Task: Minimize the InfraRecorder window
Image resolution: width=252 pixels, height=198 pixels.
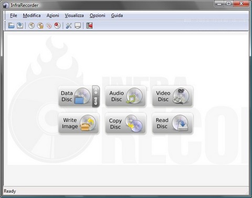Action: coord(219,4)
